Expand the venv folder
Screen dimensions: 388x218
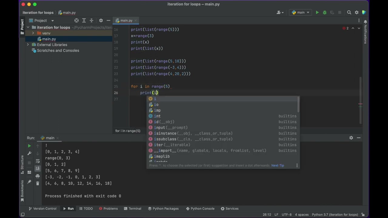pos(33,33)
